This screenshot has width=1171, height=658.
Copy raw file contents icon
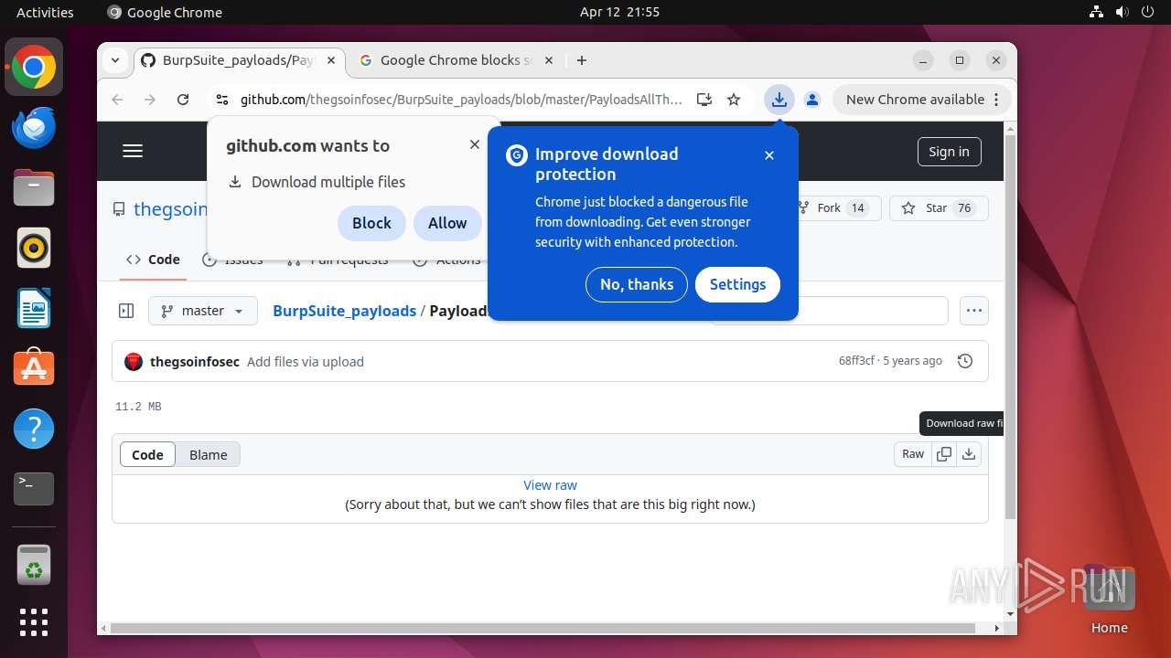(x=944, y=454)
